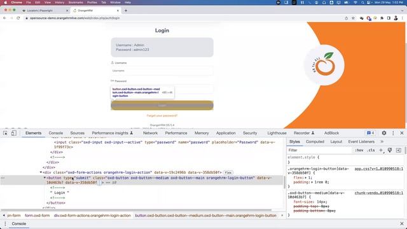Image resolution: width=407 pixels, height=229 pixels.
Task: Go back in browser history
Action: [x=4, y=18]
